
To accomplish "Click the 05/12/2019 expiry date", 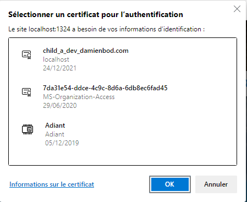I will tap(62, 143).
